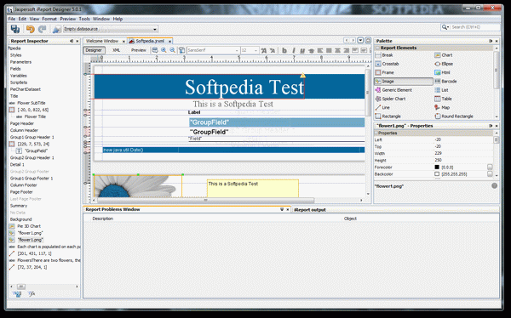Click the decrease font size icon
The height and width of the screenshot is (318, 511).
coord(273,50)
